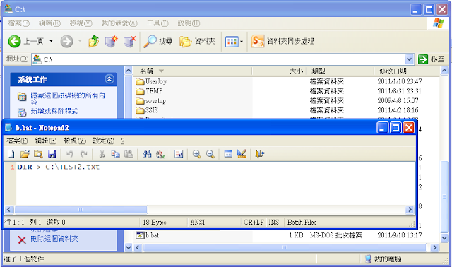Click the 移至 Go button
452x267 pixels.
click(x=432, y=59)
